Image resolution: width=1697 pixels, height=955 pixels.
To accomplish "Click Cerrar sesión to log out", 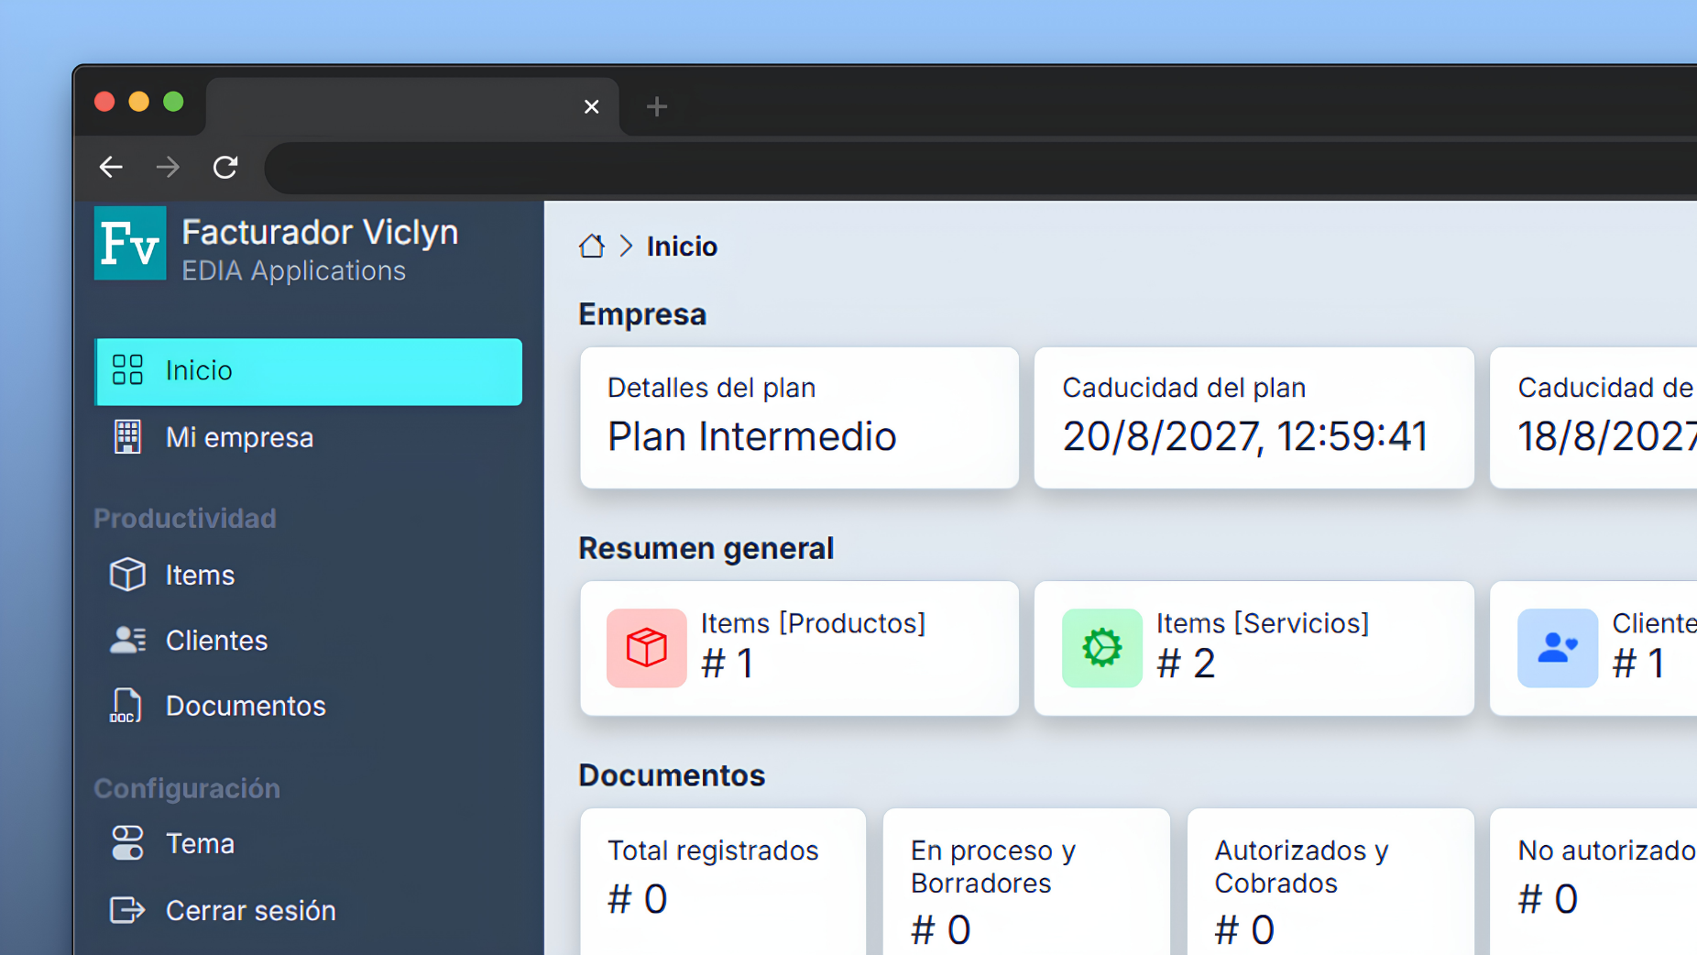I will 309,910.
